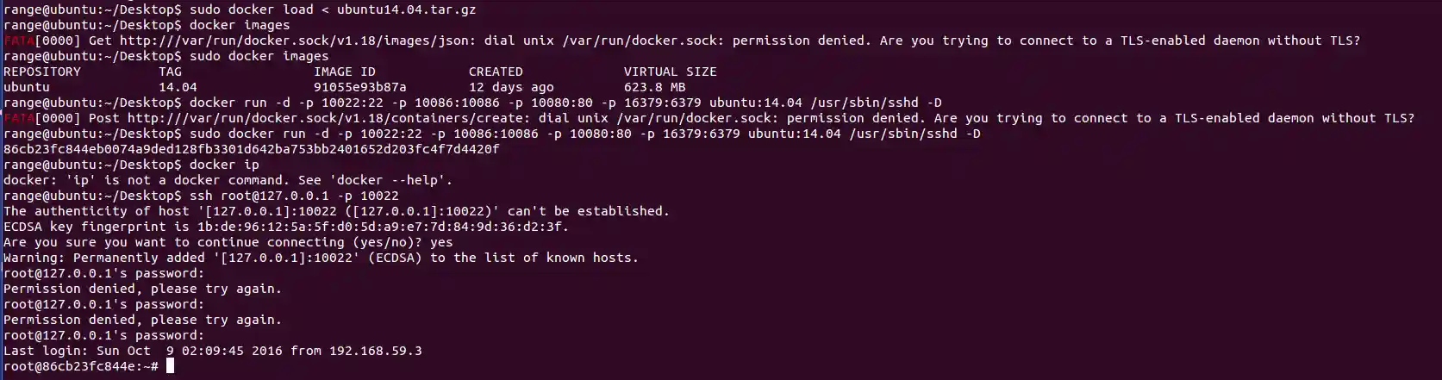Click the REPOSITORY column header

tap(42, 72)
